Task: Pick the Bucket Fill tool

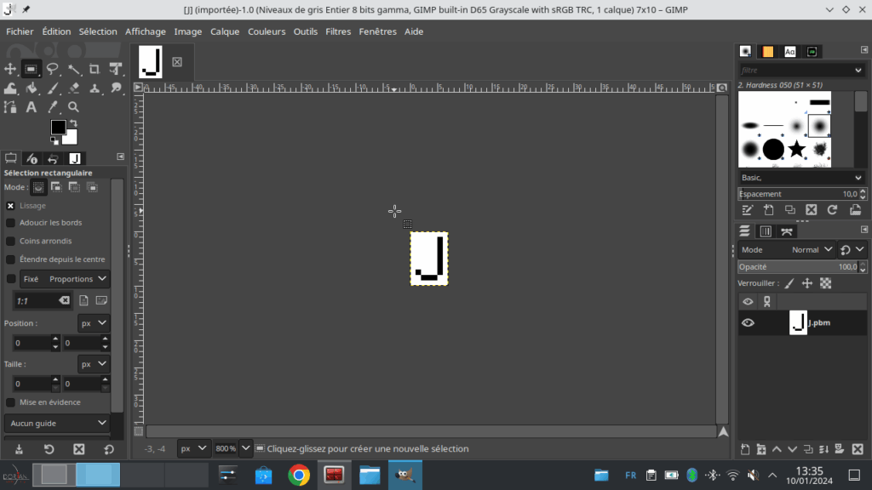Action: [x=32, y=88]
